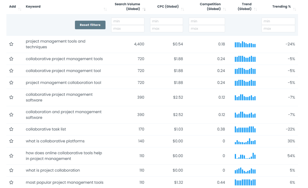
Task: Open the trend chart for 'what is collaborative platforms'
Action: (245, 141)
